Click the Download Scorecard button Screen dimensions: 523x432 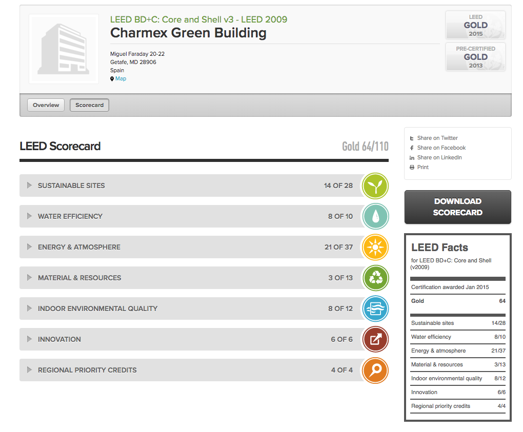[457, 207]
